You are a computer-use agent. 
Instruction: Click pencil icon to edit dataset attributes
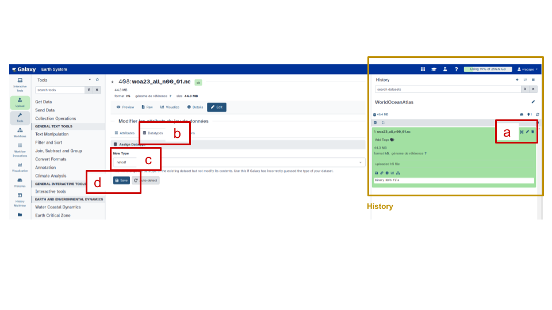[527, 131]
